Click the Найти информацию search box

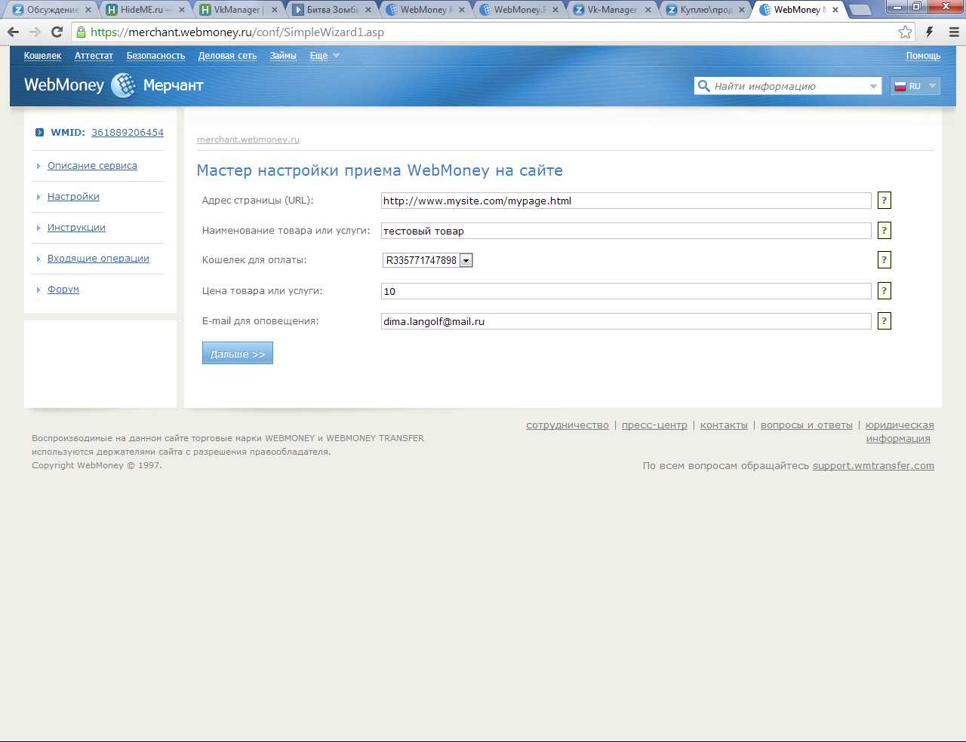[788, 86]
